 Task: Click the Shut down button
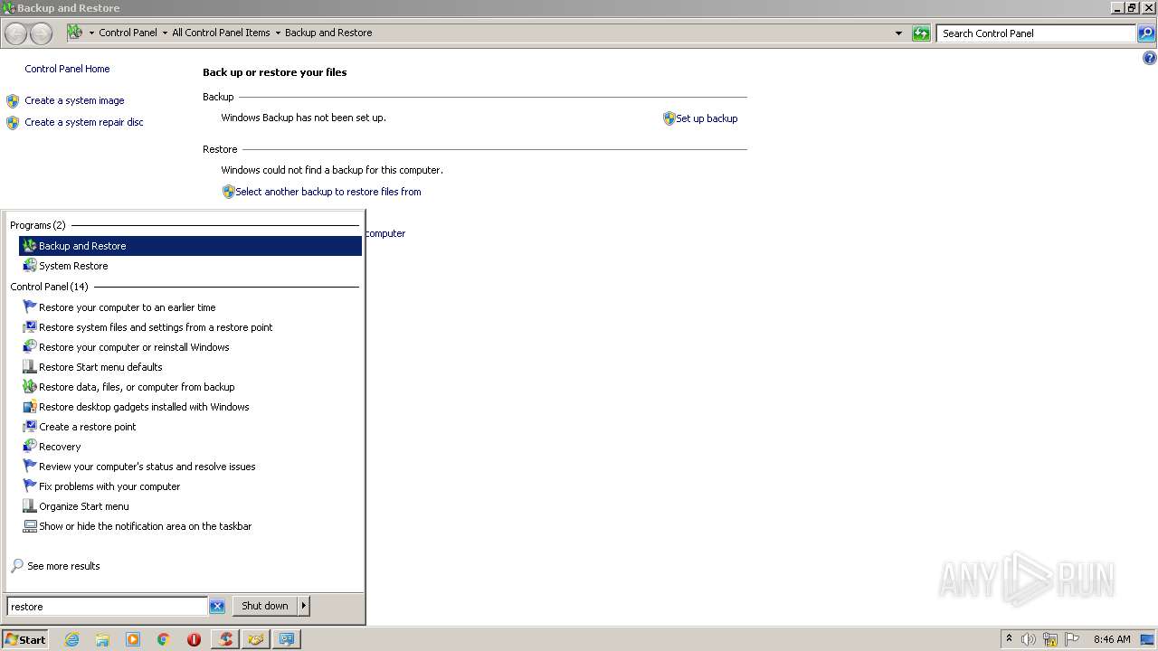(265, 606)
